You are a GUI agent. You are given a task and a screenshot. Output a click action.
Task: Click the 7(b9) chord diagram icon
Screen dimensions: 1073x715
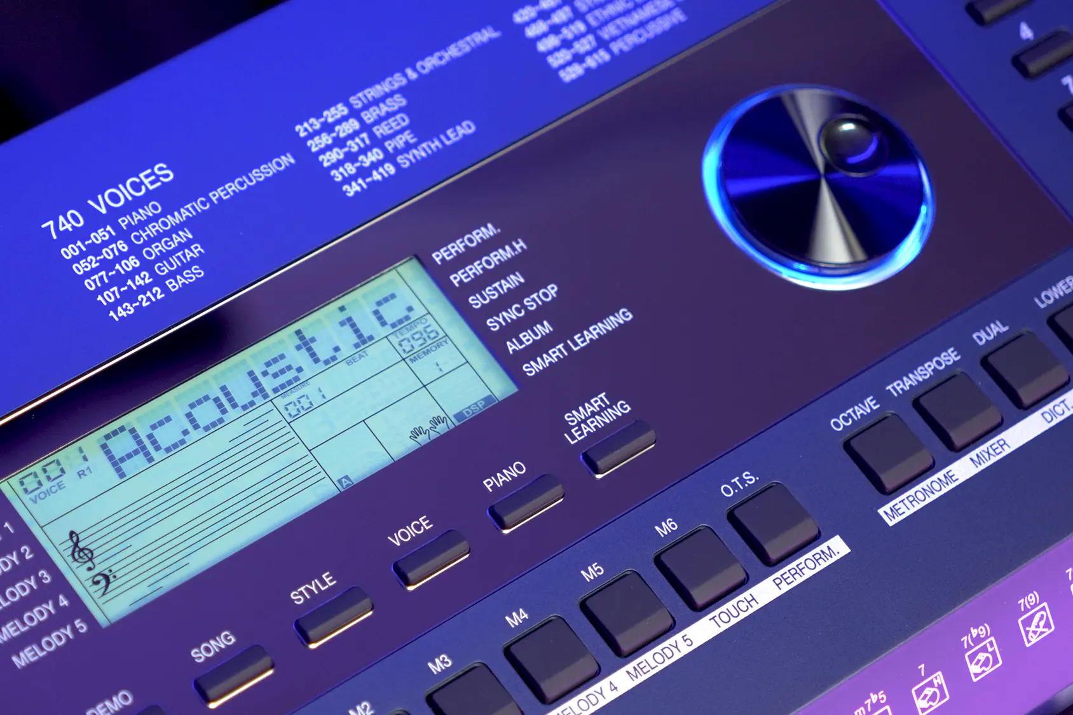coord(983,660)
